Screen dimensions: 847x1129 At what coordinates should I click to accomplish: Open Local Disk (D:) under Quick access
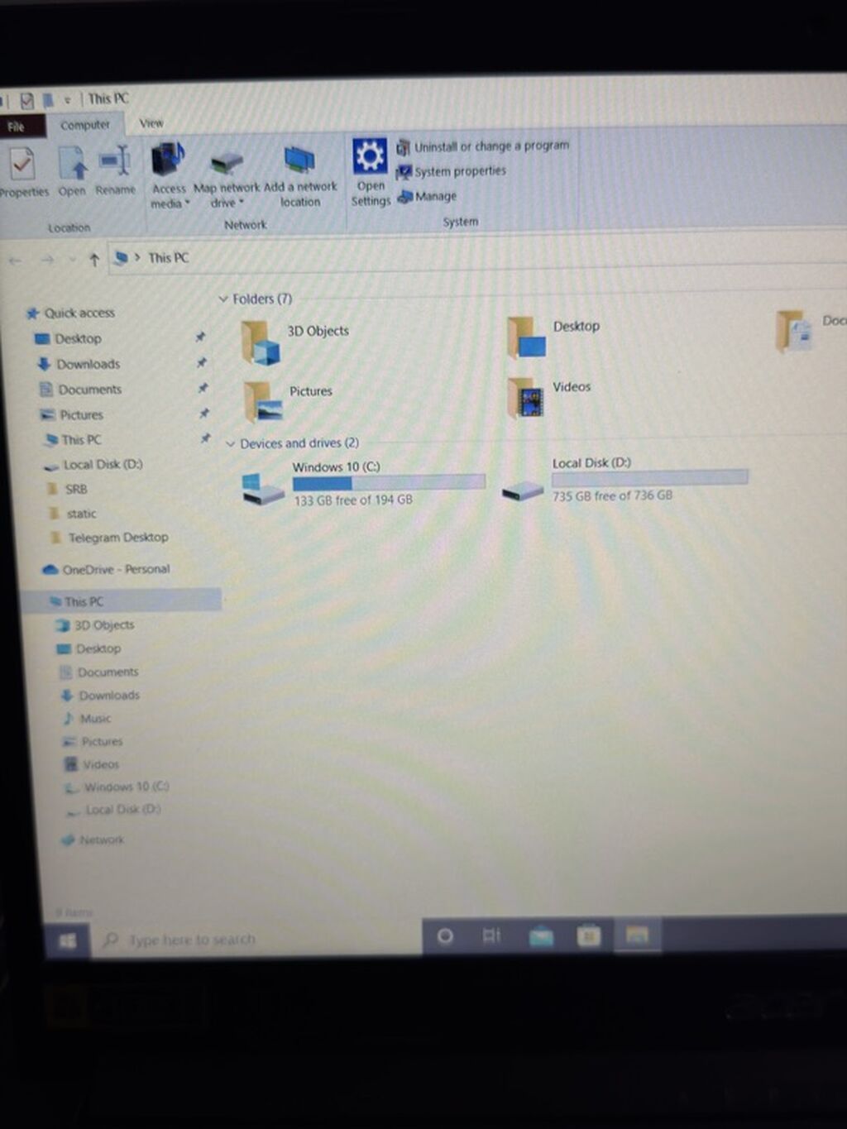(103, 465)
